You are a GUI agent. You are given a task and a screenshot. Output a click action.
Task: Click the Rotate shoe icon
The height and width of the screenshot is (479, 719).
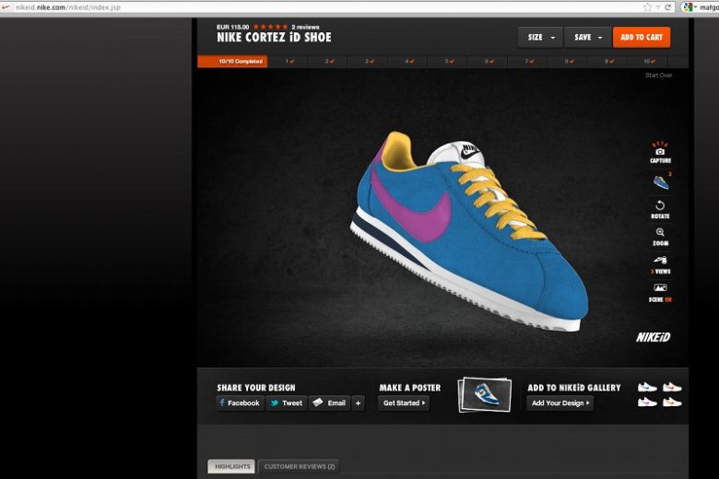[x=660, y=205]
